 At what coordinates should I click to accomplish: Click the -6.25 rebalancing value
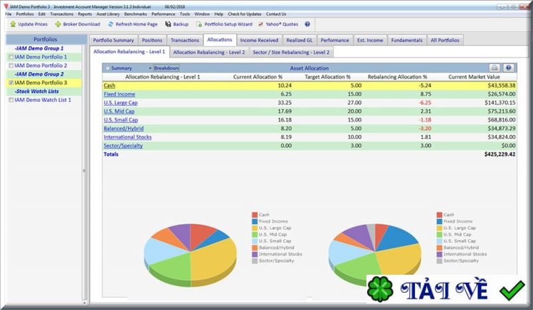tap(425, 102)
